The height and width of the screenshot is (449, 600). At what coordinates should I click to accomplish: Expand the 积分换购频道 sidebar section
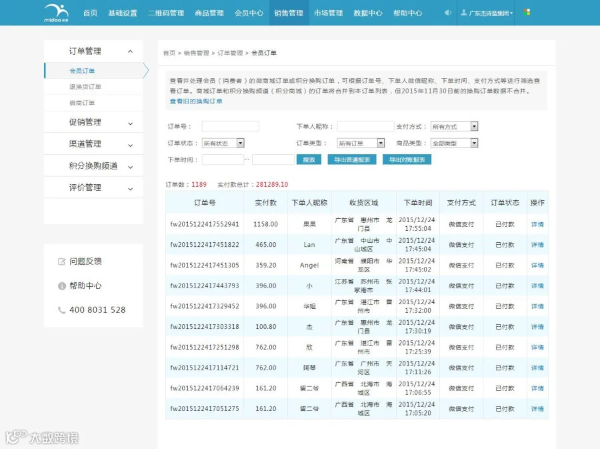click(93, 165)
